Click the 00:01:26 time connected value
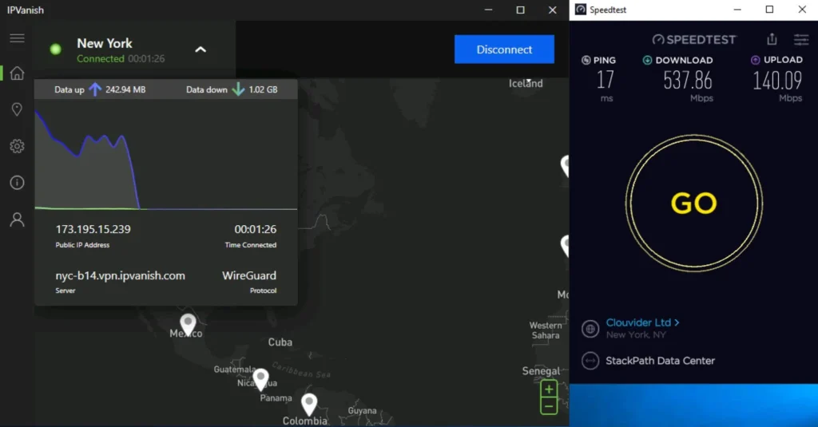Screen dimensions: 818x427 (x=255, y=229)
